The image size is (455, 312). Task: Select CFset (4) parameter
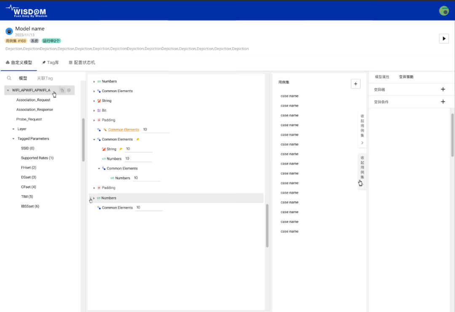[x=29, y=187]
